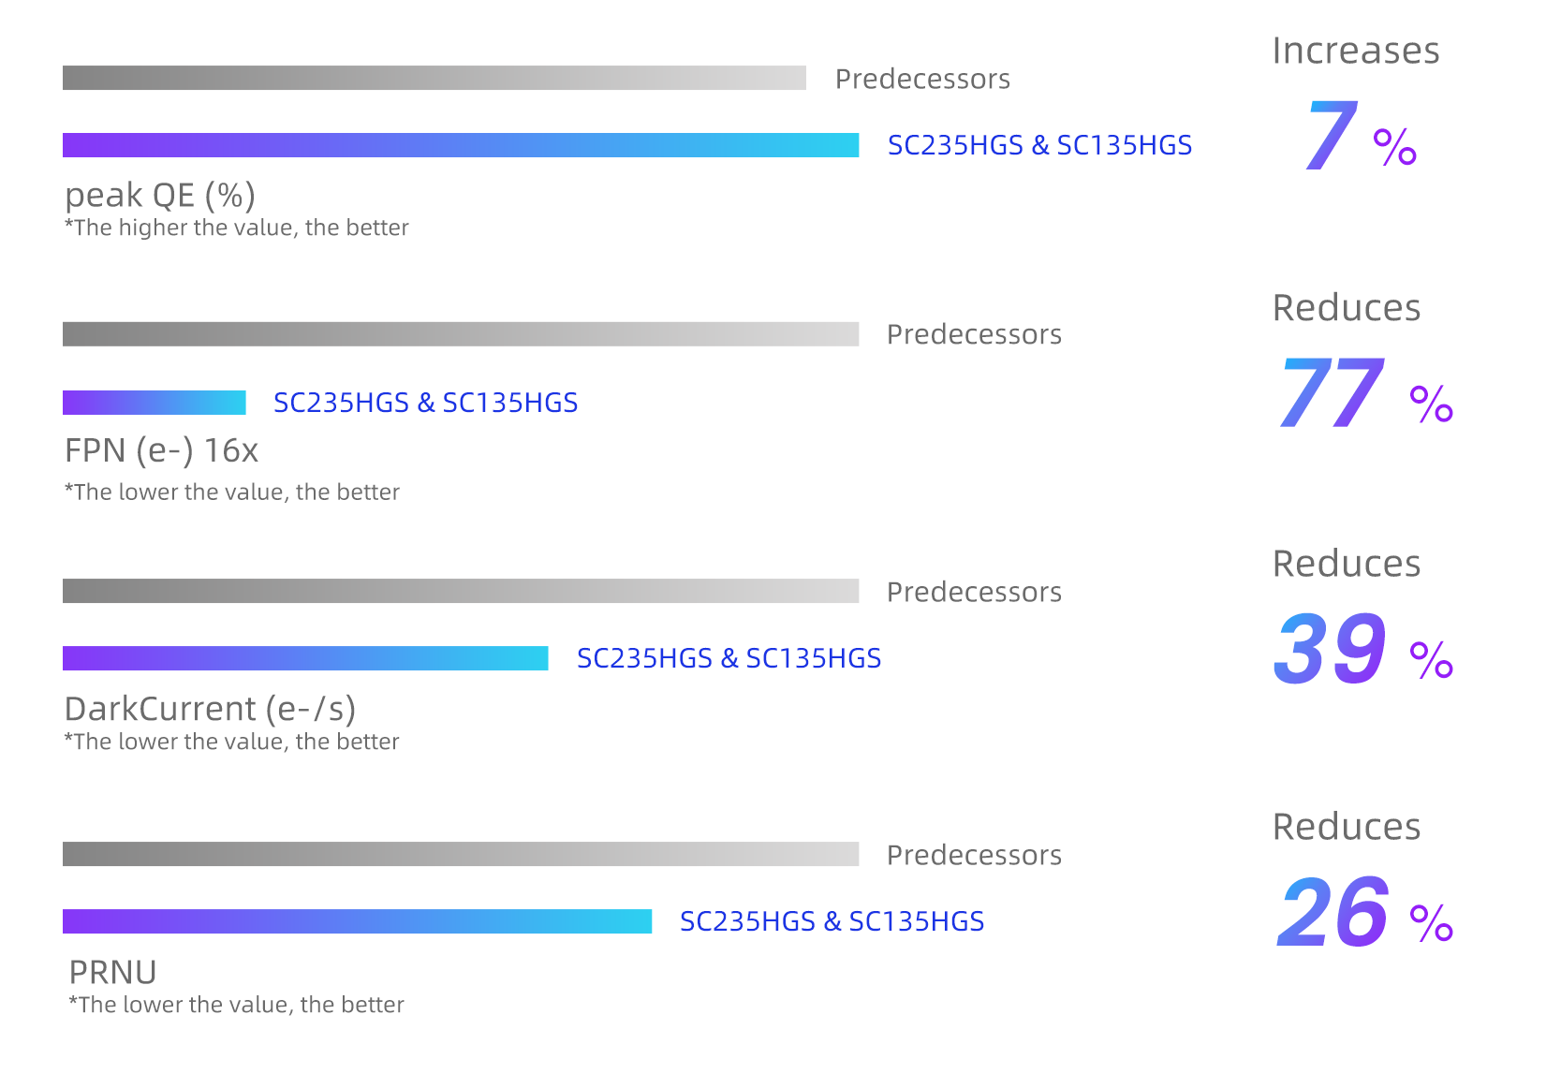This screenshot has width=1546, height=1088.
Task: Click the SC235HGS & SC135HGS label beside FPN bar
Action: pyautogui.click(x=425, y=403)
